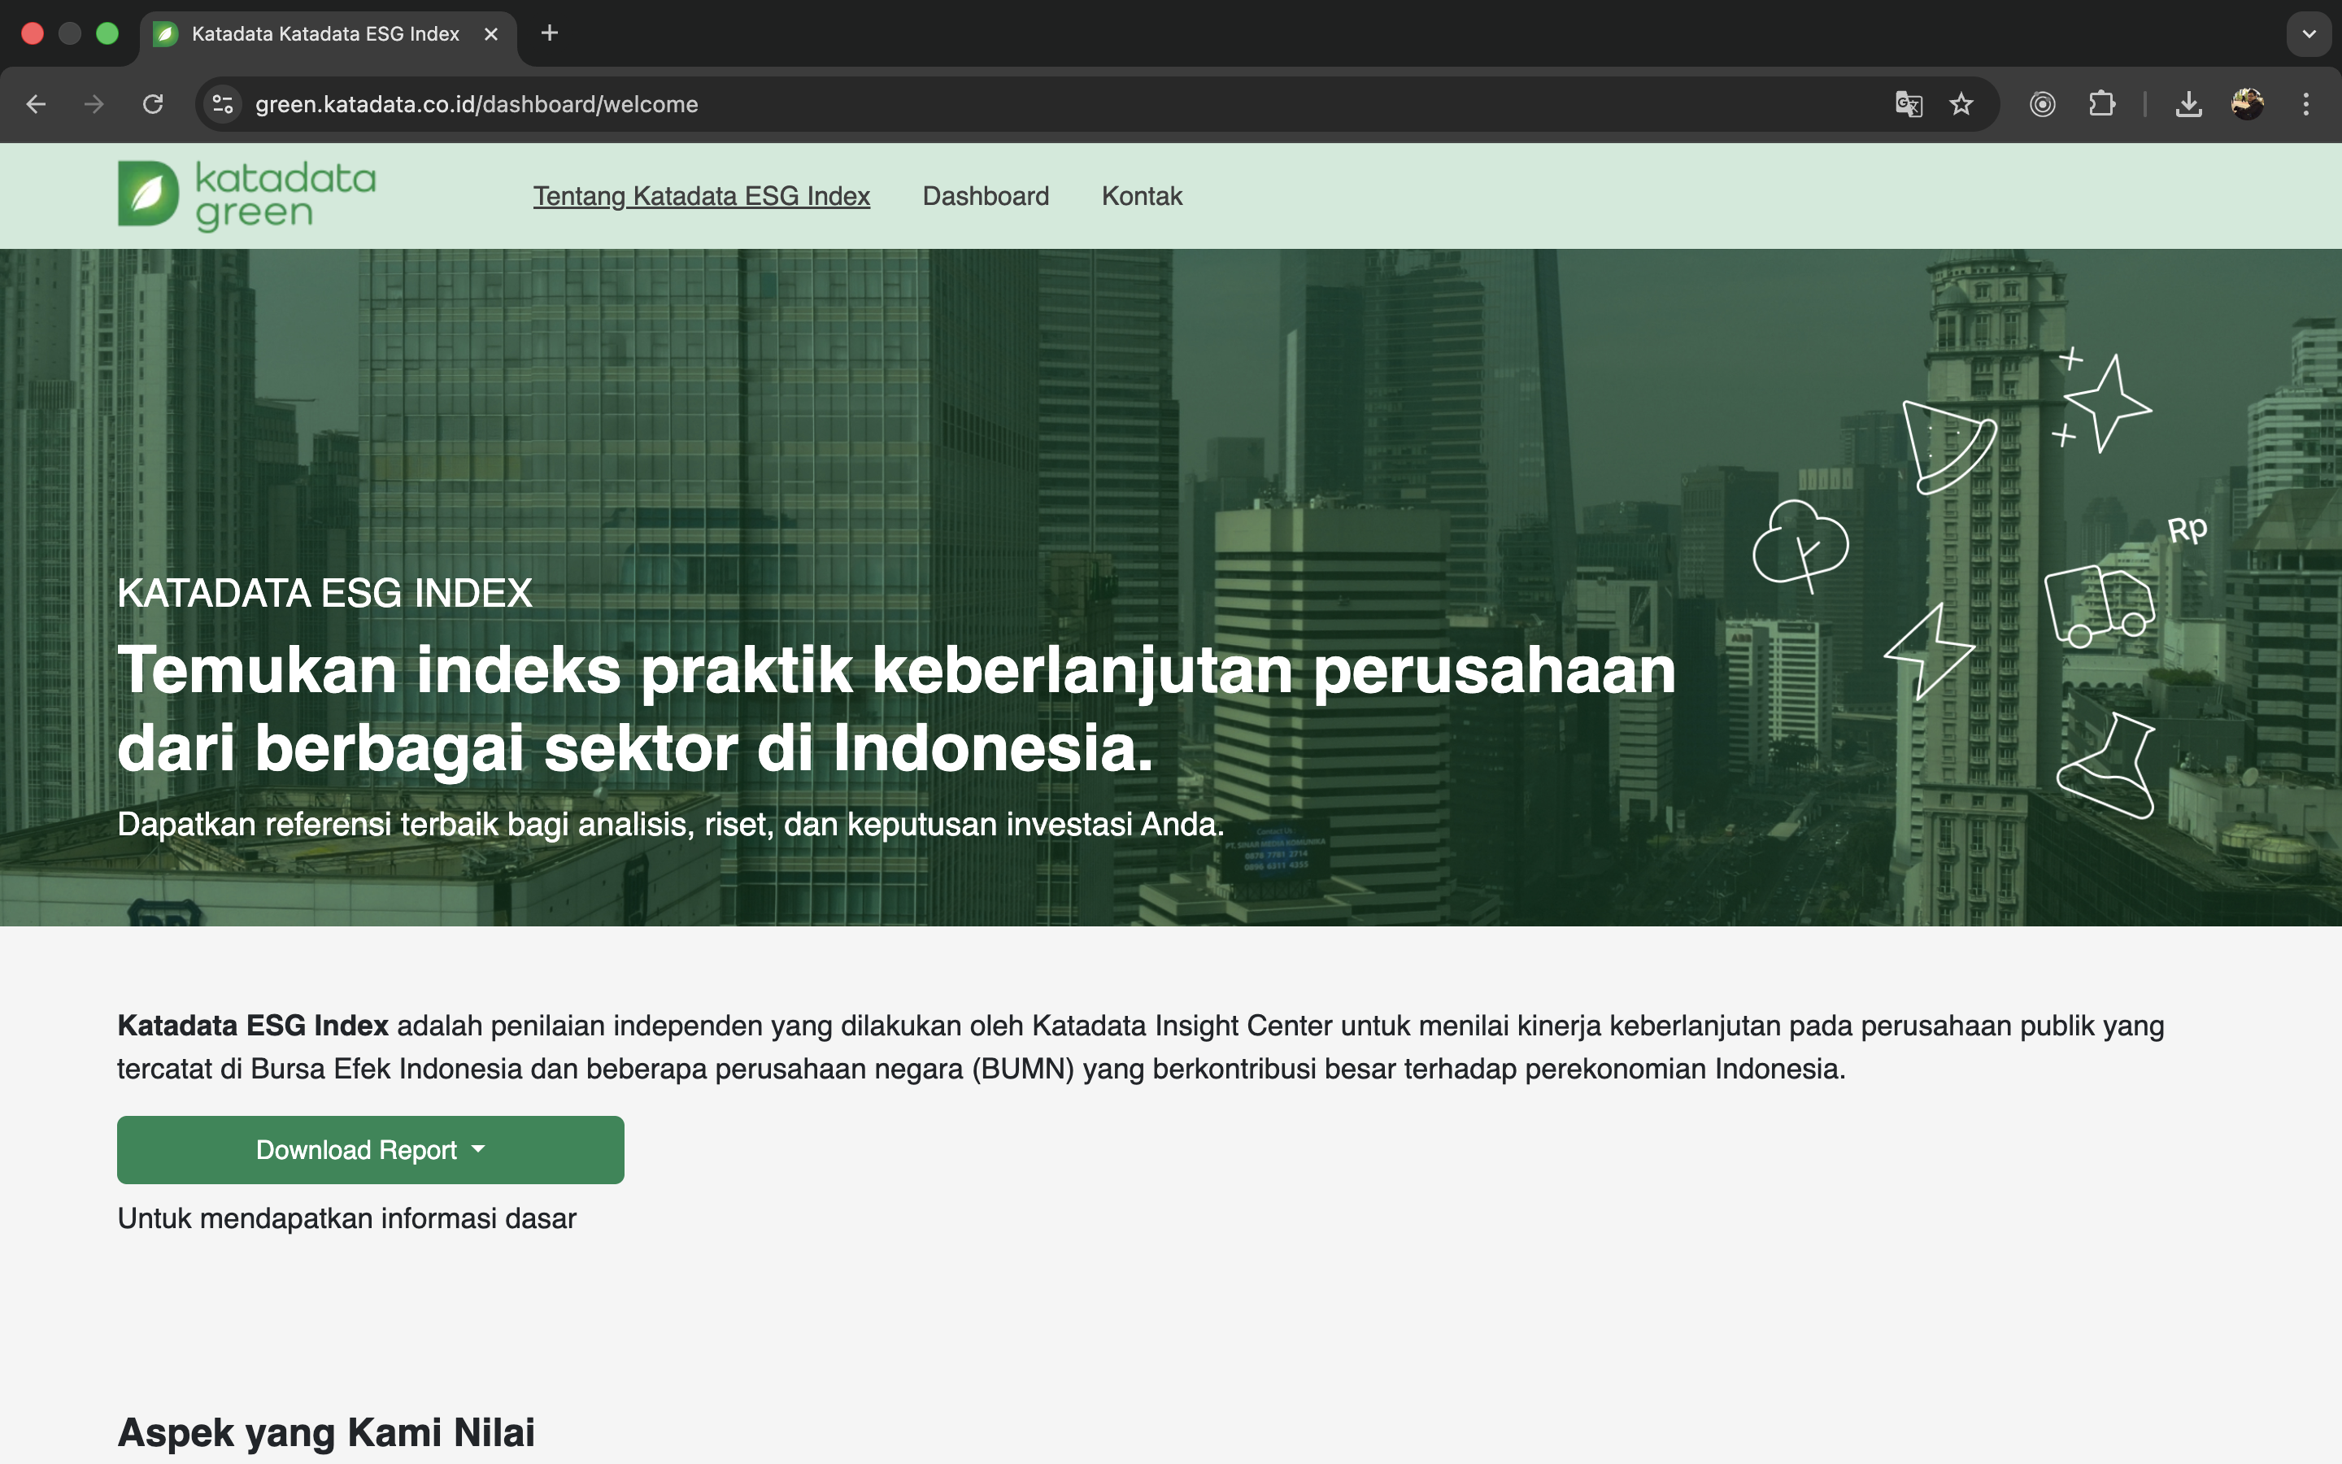Open the Downloads panel in Chrome
Viewport: 2342px width, 1464px height.
click(2188, 103)
